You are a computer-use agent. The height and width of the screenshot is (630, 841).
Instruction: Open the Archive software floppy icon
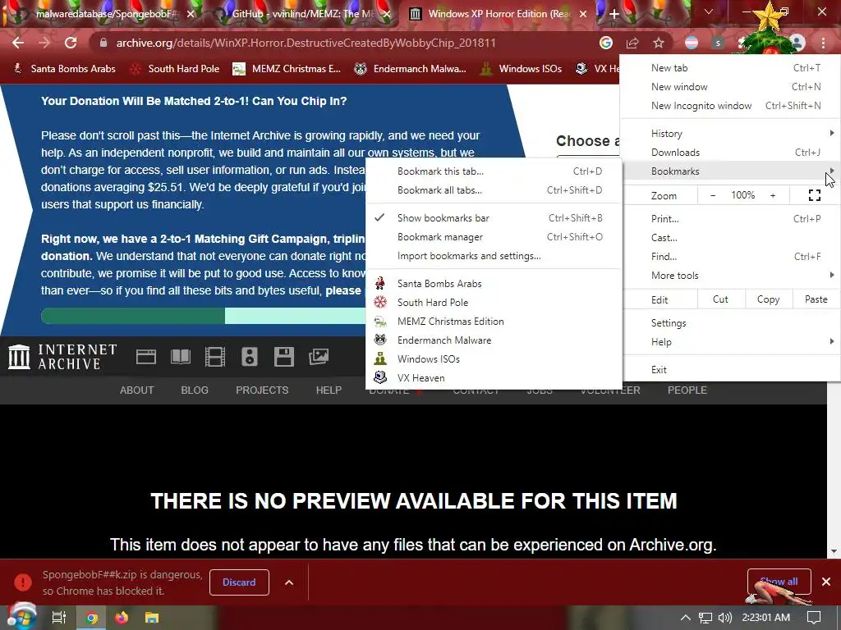[283, 357]
